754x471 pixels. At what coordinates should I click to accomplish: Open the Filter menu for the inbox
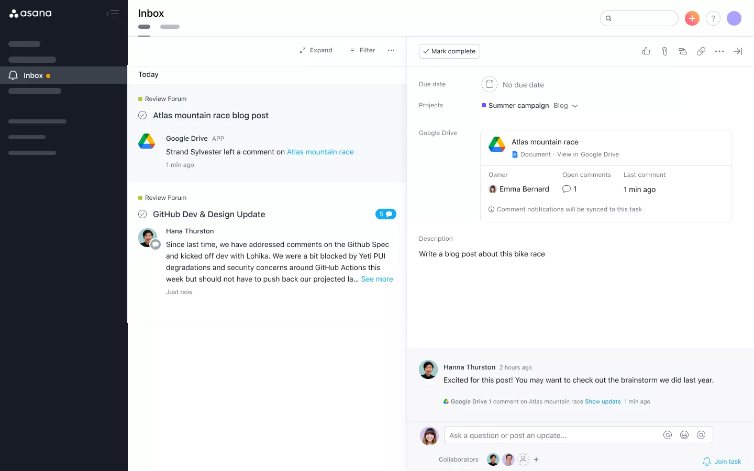tap(362, 50)
